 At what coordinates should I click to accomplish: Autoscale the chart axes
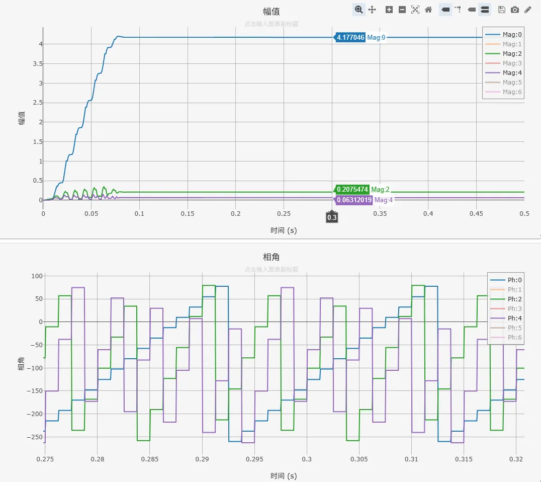tap(415, 10)
